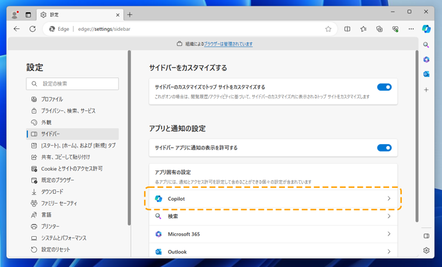Add this page to favorites star
This screenshot has width=442, height=267.
(x=328, y=29)
